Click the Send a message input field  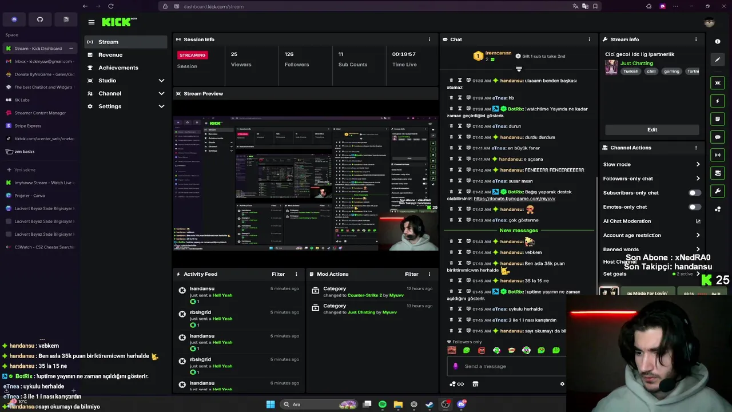click(506, 366)
